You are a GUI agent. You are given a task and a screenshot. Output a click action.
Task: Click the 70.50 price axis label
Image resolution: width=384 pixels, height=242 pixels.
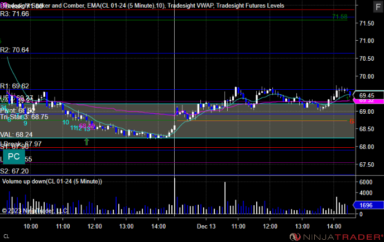[367, 59]
